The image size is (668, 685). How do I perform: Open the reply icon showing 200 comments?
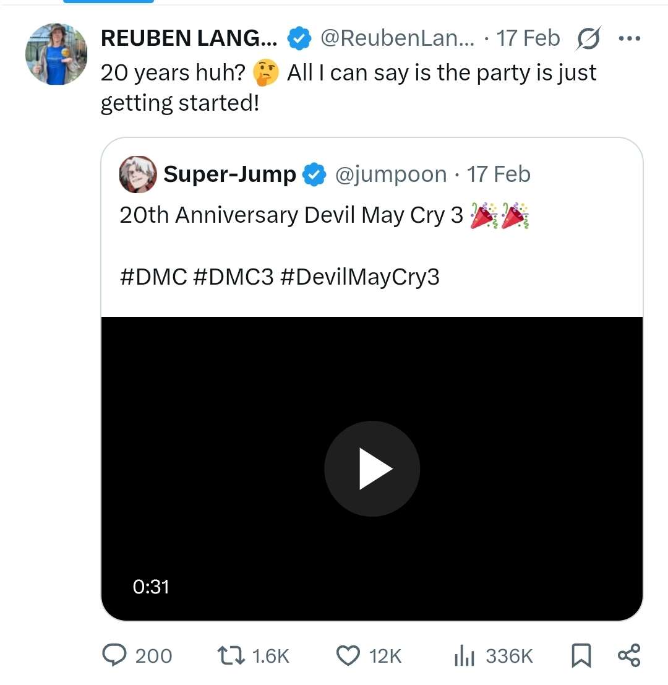tap(114, 655)
